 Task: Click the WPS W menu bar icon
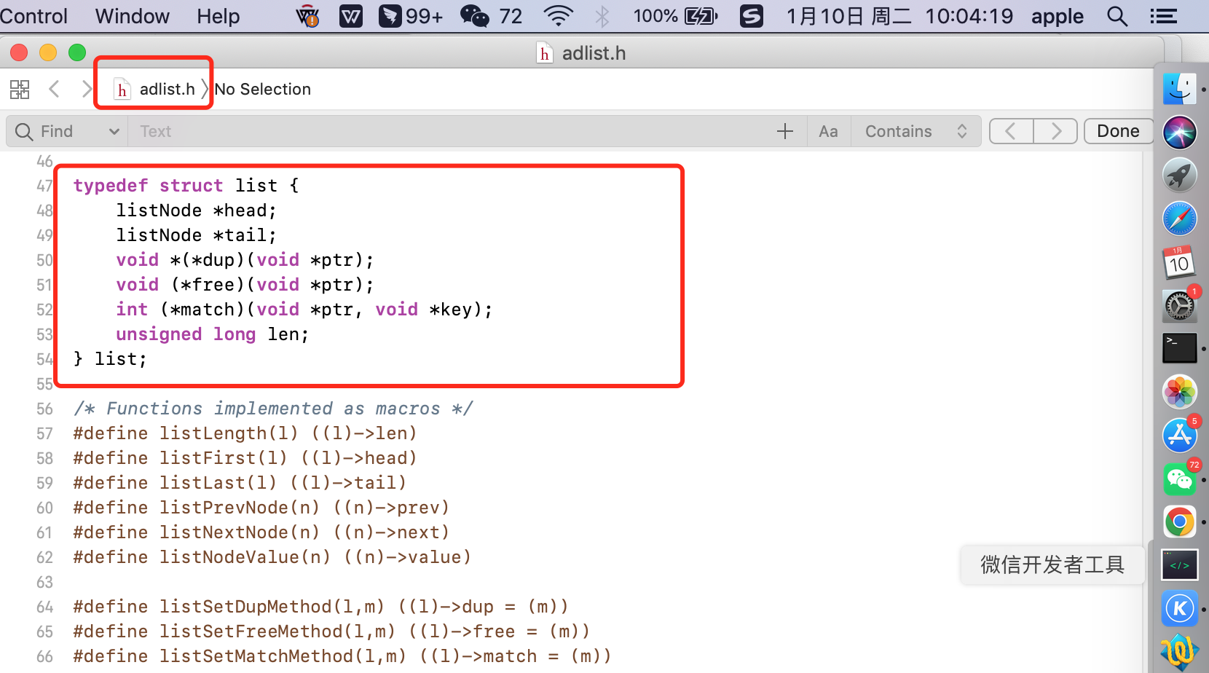[x=351, y=16]
